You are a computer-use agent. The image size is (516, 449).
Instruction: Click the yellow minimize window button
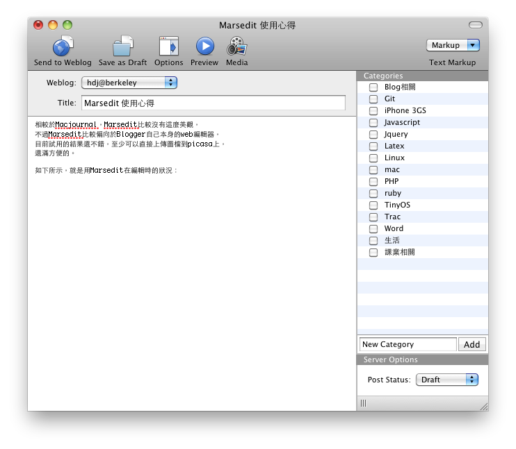click(x=53, y=25)
